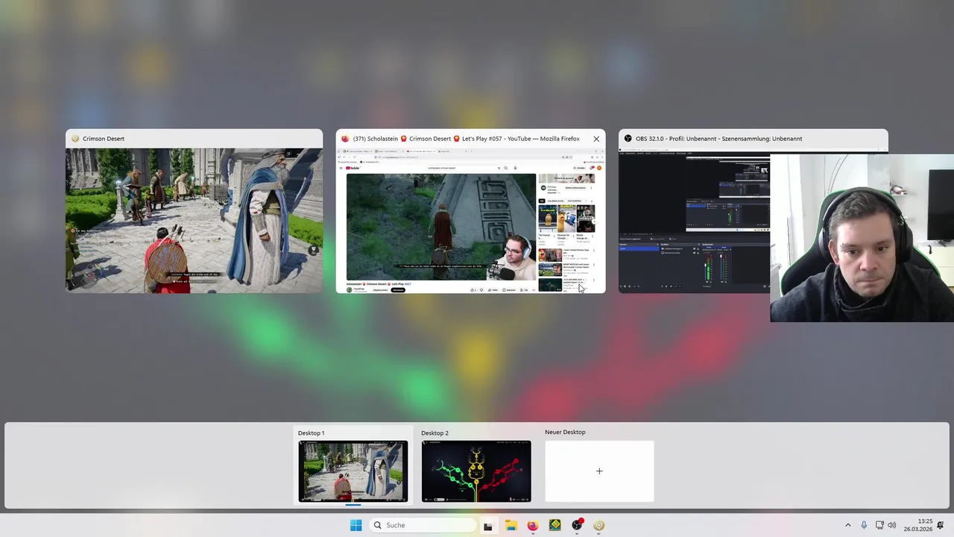Viewport: 954px width, 537px height.
Task: Open the green-yellow diamond app in taskbar
Action: [555, 526]
